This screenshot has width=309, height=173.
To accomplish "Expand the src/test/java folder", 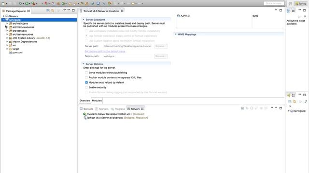I will coord(7,31).
